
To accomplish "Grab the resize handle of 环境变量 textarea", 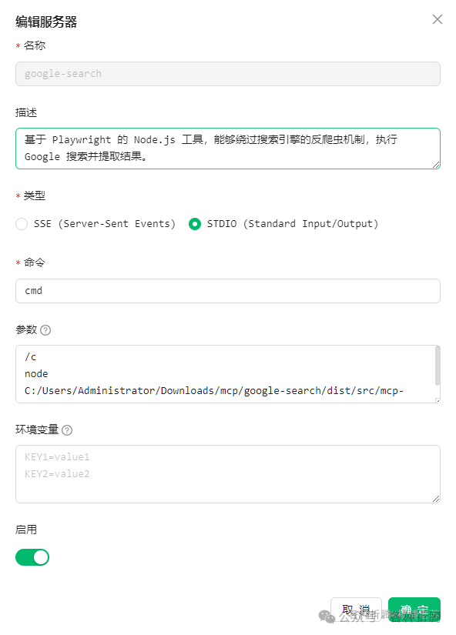I will pyautogui.click(x=436, y=499).
